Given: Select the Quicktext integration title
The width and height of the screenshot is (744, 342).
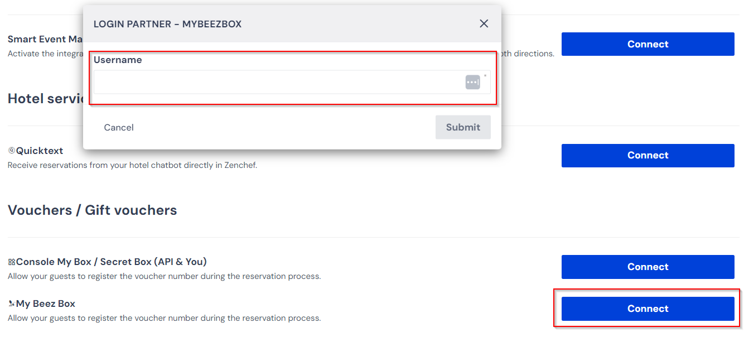Looking at the screenshot, I should (x=40, y=151).
